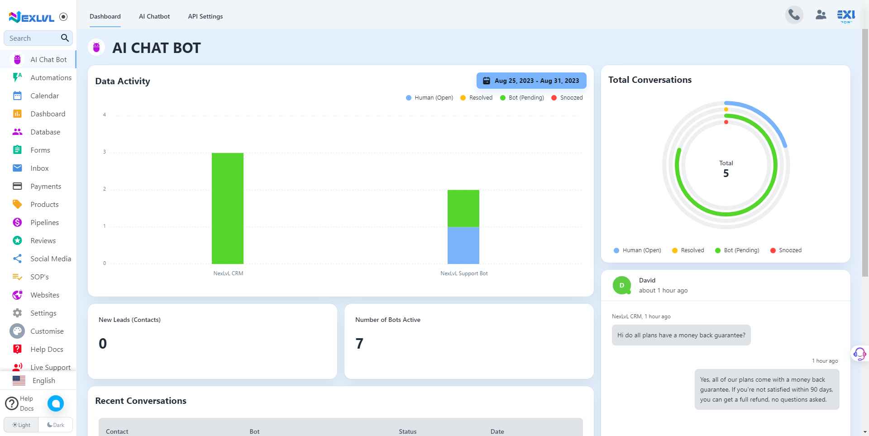Switch to Dark theme
The height and width of the screenshot is (436, 869).
click(56, 425)
